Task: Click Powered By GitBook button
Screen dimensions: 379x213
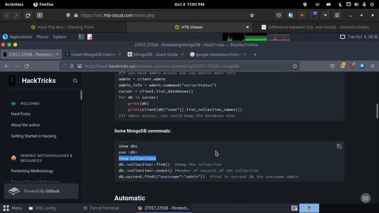Action: click(x=41, y=191)
